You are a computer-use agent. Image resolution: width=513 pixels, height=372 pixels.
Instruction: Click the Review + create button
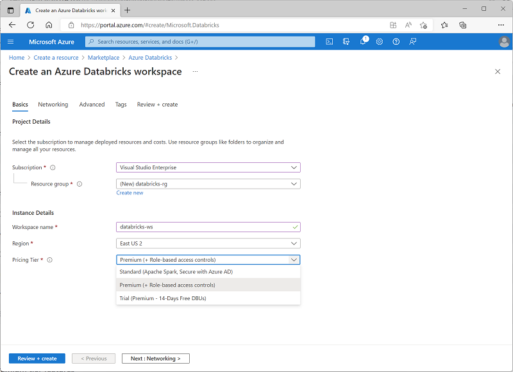37,359
